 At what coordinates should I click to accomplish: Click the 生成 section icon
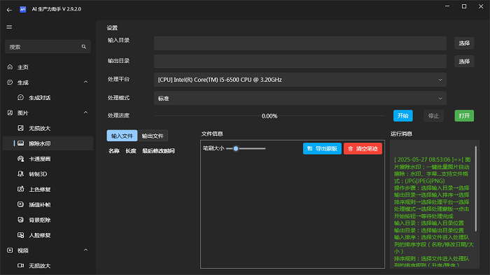[x=10, y=82]
